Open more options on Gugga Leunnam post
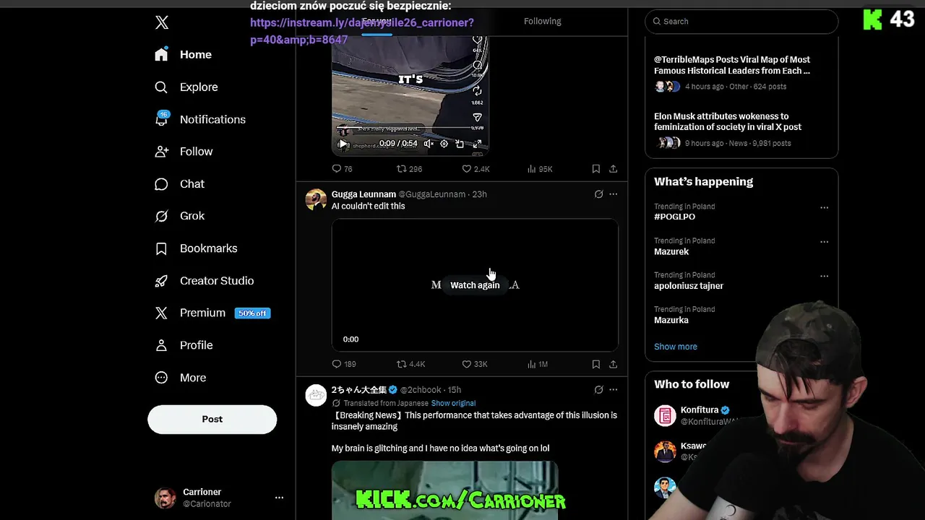Screen dimensions: 925x520 (x=613, y=194)
